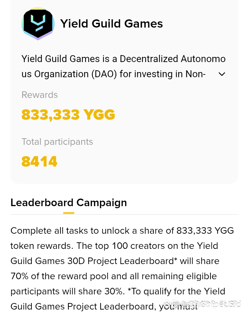The image size is (244, 313).
Task: Click the Rewards label
Action: tap(40, 95)
